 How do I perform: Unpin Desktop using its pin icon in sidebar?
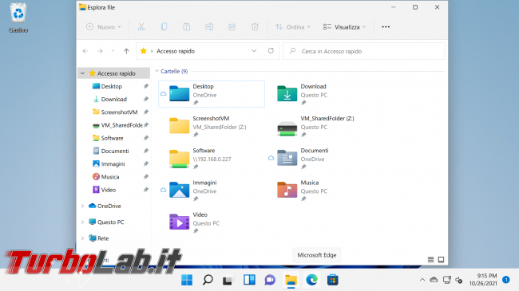145,86
